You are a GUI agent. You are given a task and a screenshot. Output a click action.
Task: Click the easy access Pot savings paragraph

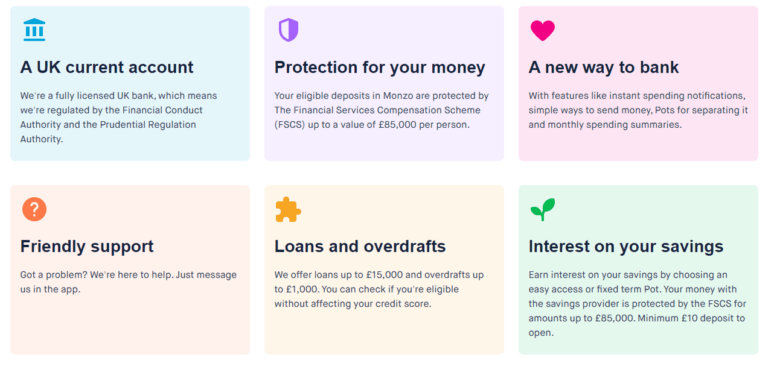[638, 304]
